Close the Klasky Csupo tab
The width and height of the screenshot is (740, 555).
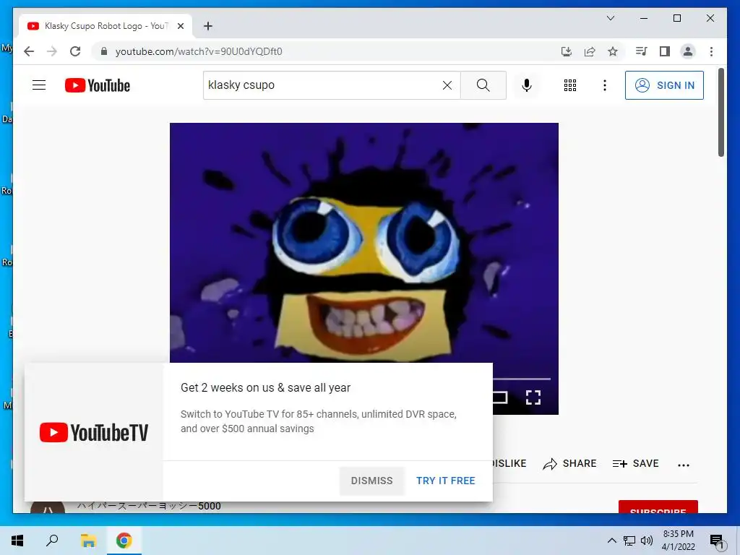(180, 26)
